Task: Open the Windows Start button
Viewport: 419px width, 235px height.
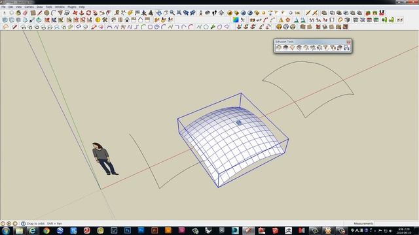Action: click(x=6, y=230)
